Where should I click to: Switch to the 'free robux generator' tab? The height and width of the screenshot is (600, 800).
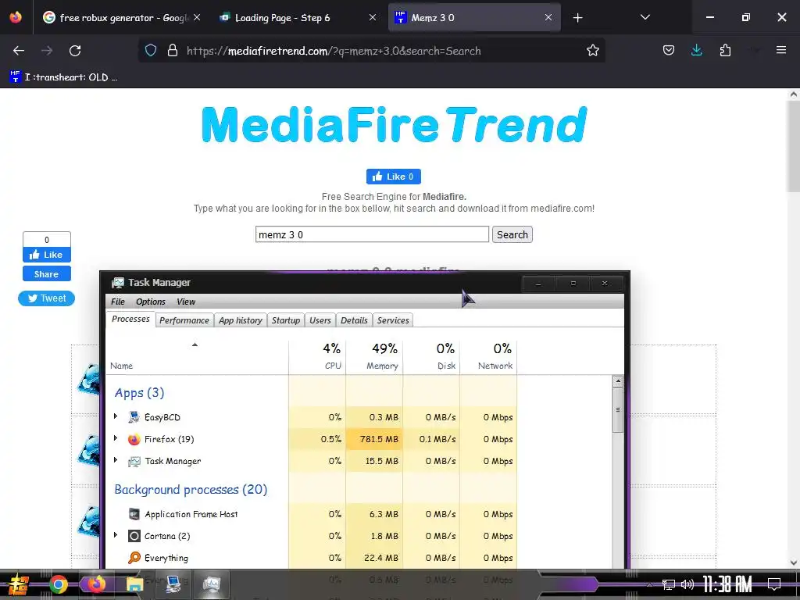115,17
